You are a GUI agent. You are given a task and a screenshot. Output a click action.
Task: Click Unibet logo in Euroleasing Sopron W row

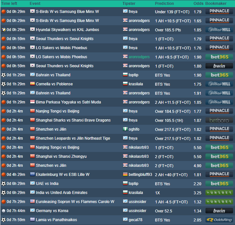pos(219,201)
